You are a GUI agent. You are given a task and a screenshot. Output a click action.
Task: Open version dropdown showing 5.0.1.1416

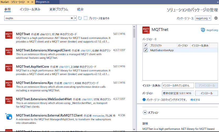[x=178, y=93]
